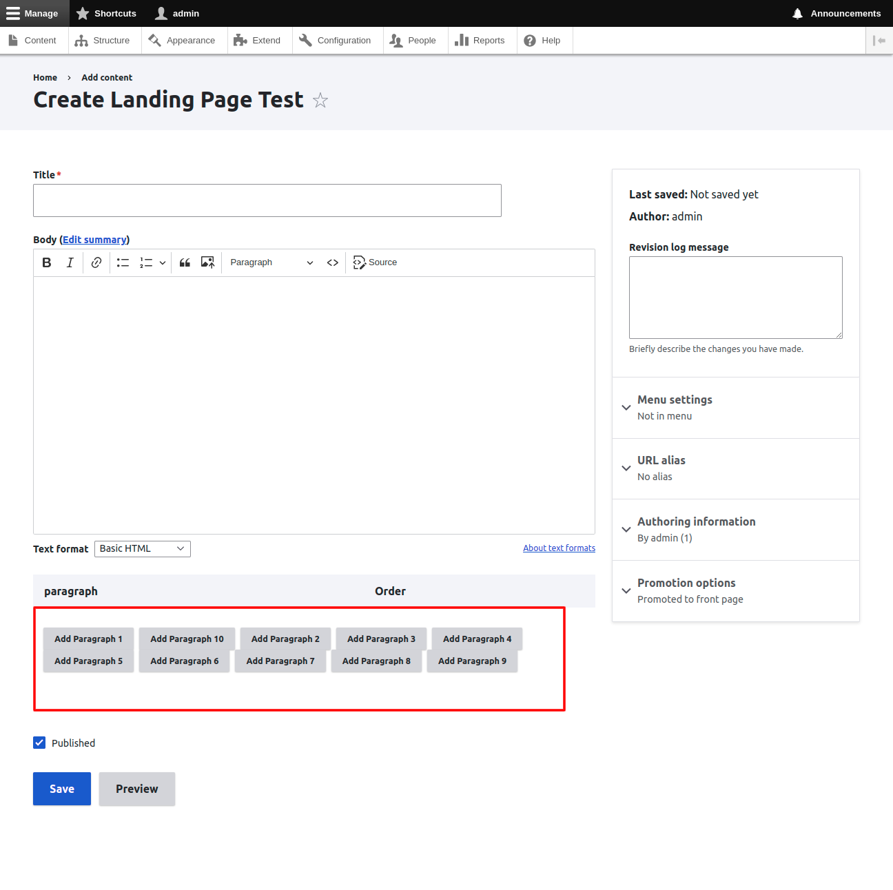Insert a block quote
The image size is (893, 890).
click(x=185, y=262)
